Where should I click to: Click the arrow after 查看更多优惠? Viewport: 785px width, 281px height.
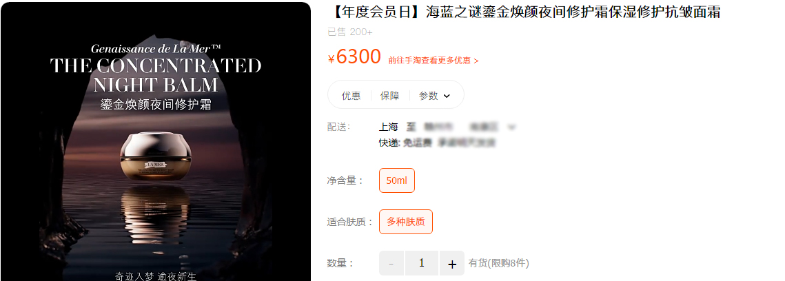click(476, 61)
